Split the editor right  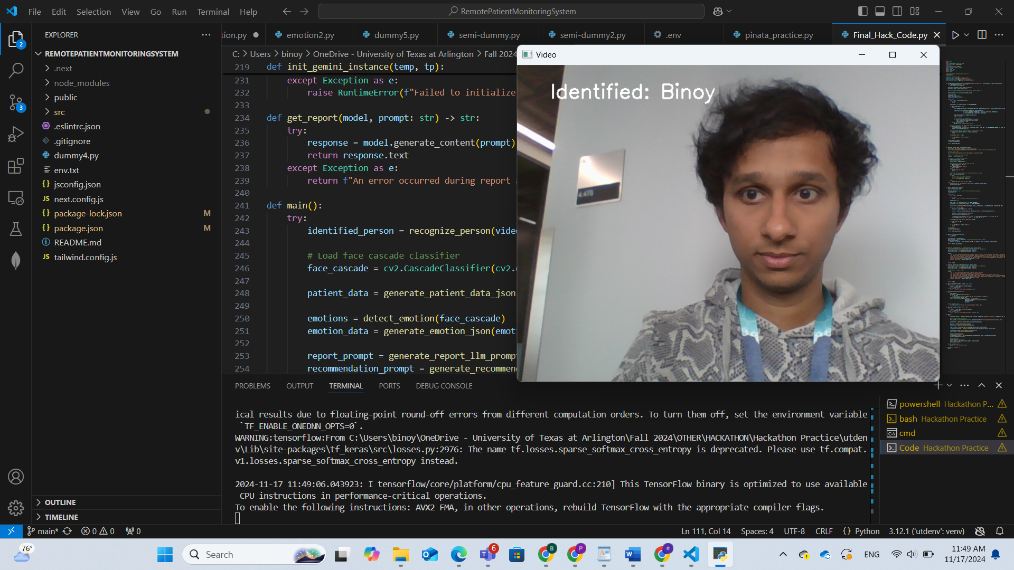[982, 35]
